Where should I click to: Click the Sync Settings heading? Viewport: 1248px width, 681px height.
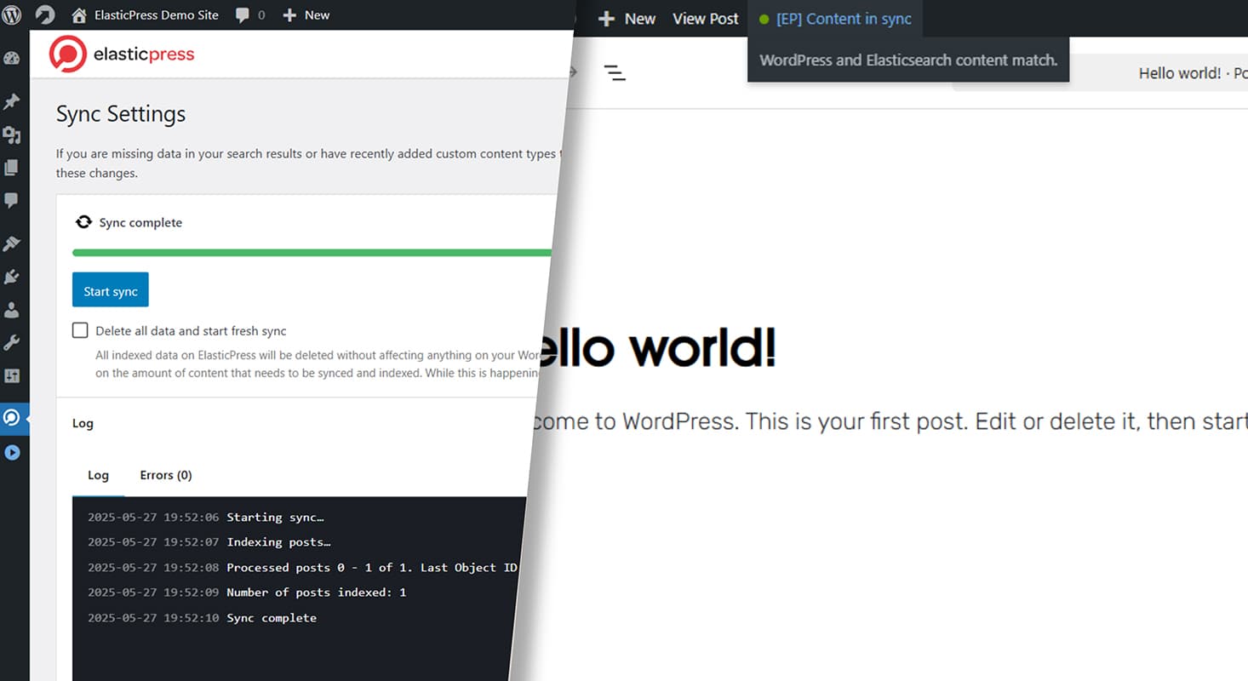point(121,114)
